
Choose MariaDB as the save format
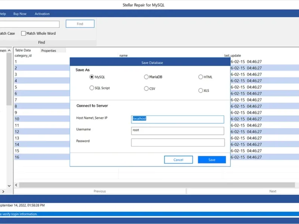tap(146, 77)
